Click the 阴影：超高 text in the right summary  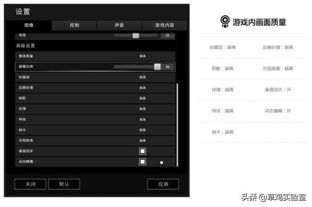[x=222, y=69]
